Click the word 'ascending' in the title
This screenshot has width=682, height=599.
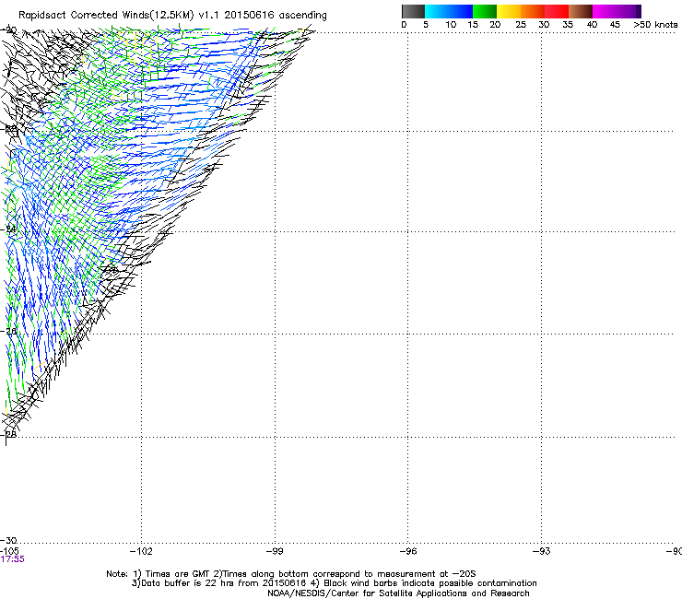coord(302,16)
